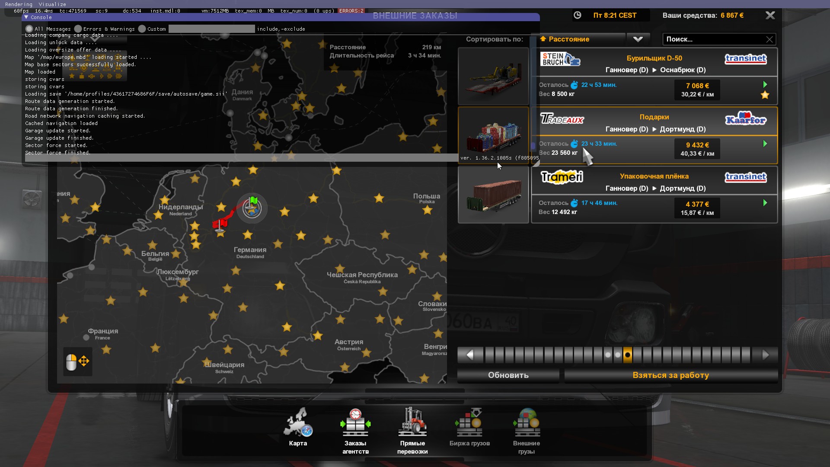
Task: Close the external orders window with X
Action: tap(770, 15)
